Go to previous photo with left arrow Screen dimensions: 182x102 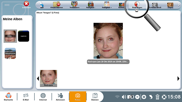pyautogui.click(x=38, y=79)
